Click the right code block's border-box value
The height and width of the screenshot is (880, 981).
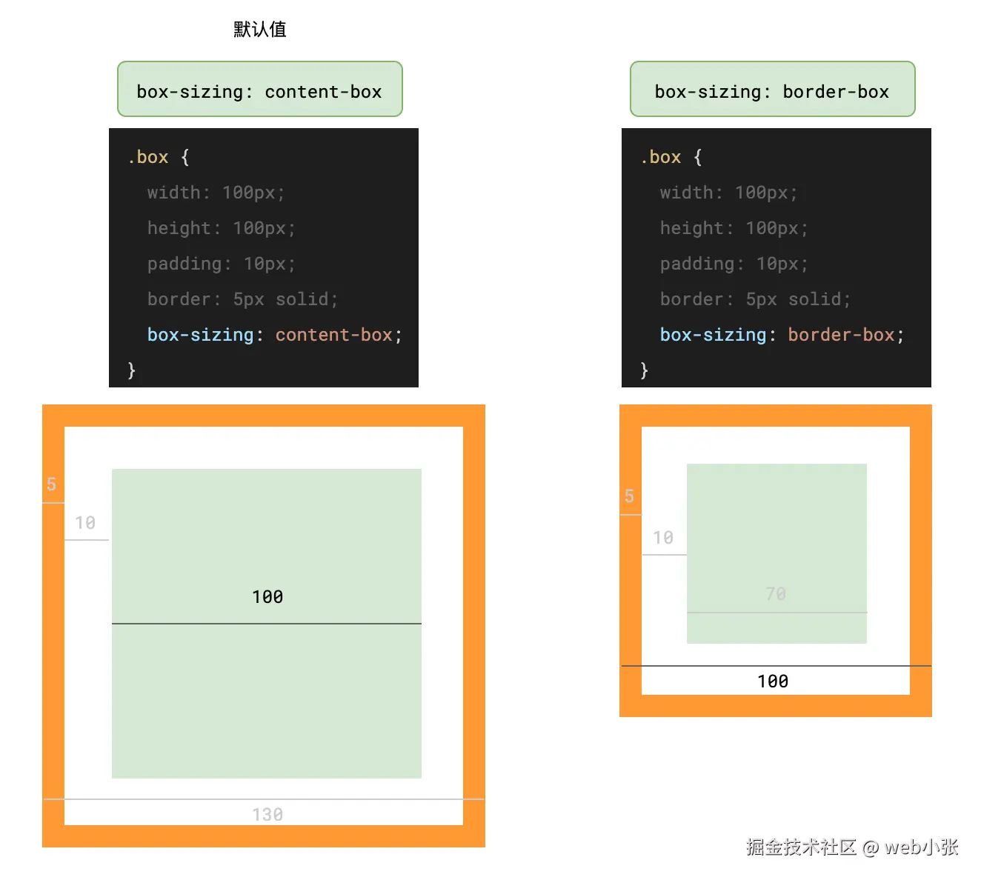841,335
